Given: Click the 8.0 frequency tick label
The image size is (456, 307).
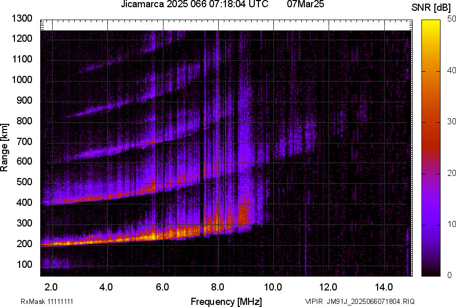Looking at the screenshot, I should click(x=218, y=287).
